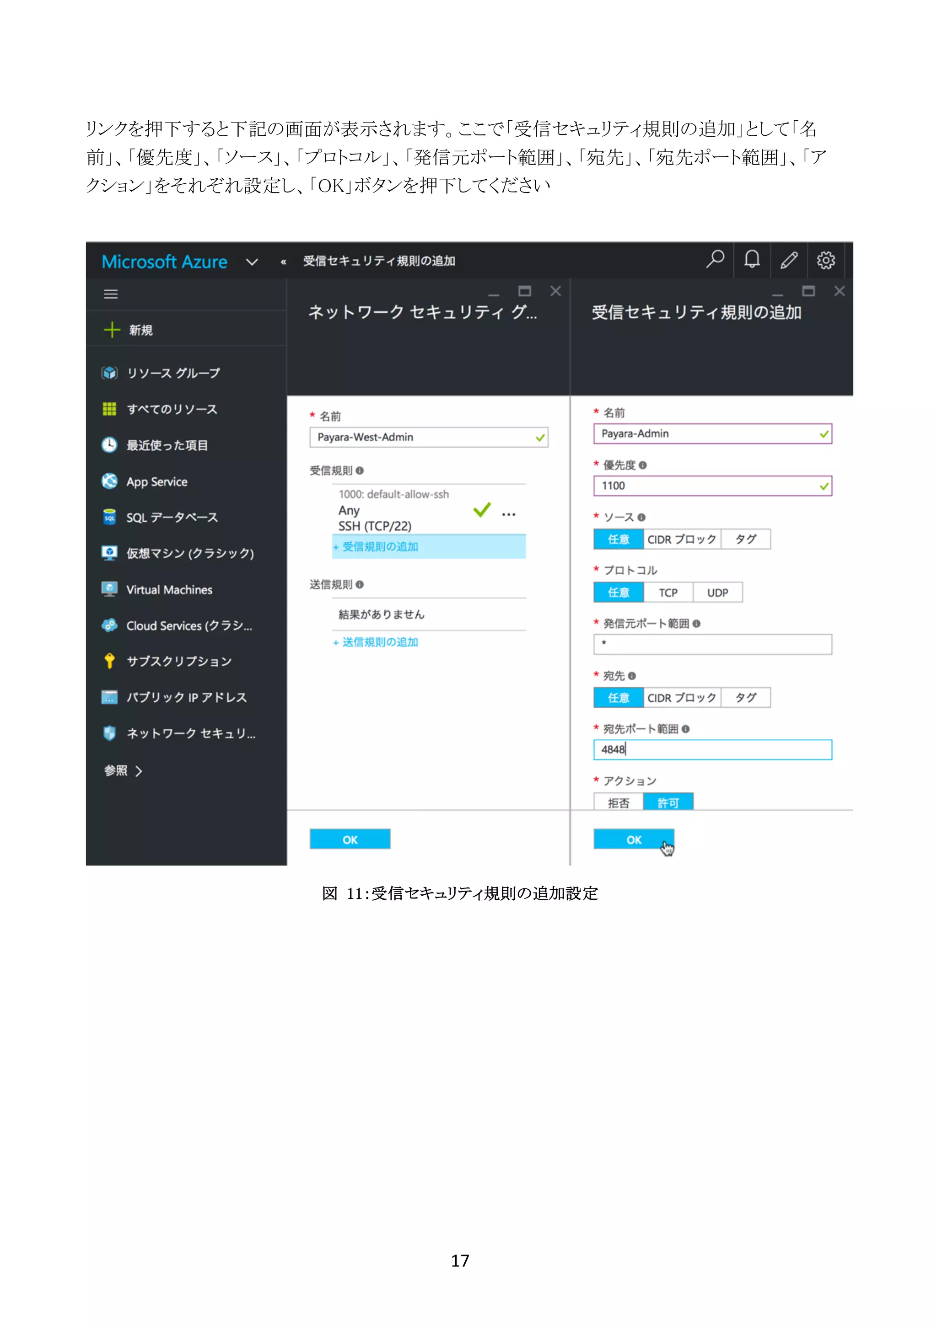Open the portal settings gear icon
937x1325 pixels.
pos(825,260)
